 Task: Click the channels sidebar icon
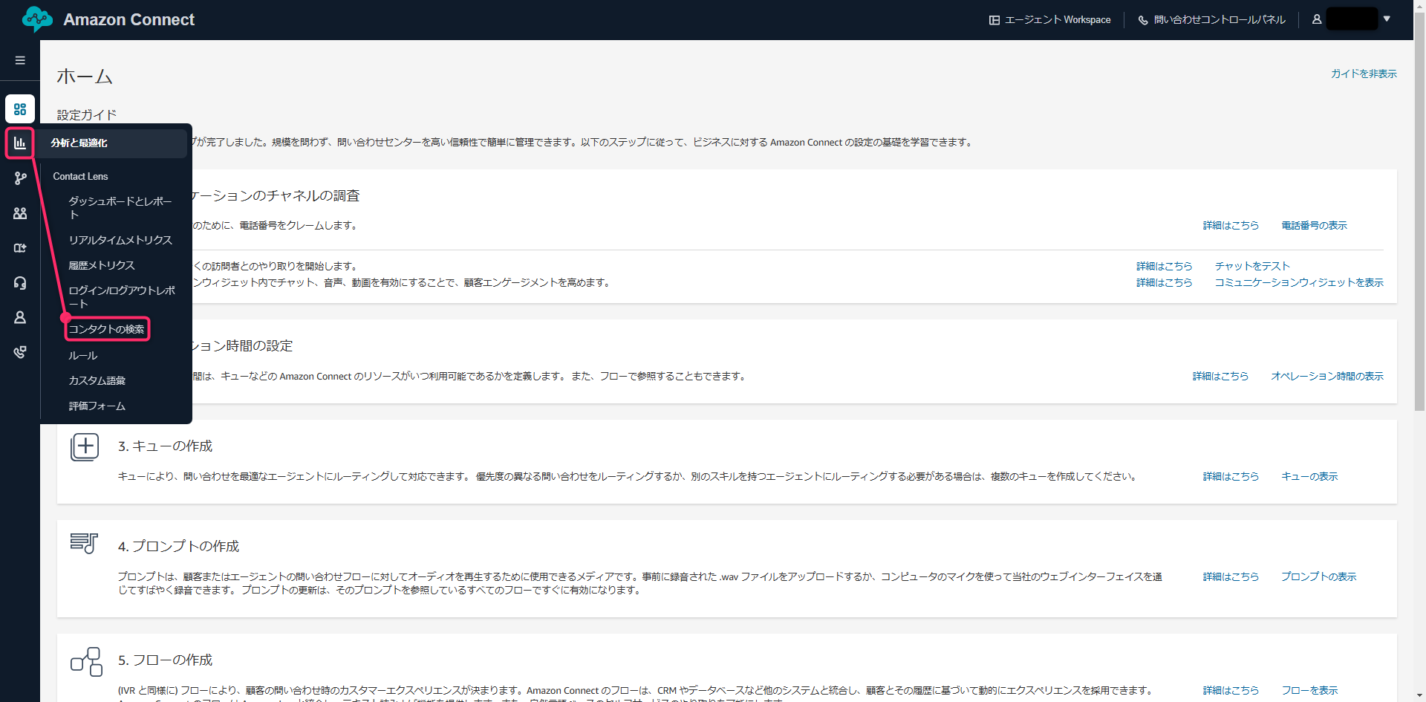click(20, 248)
